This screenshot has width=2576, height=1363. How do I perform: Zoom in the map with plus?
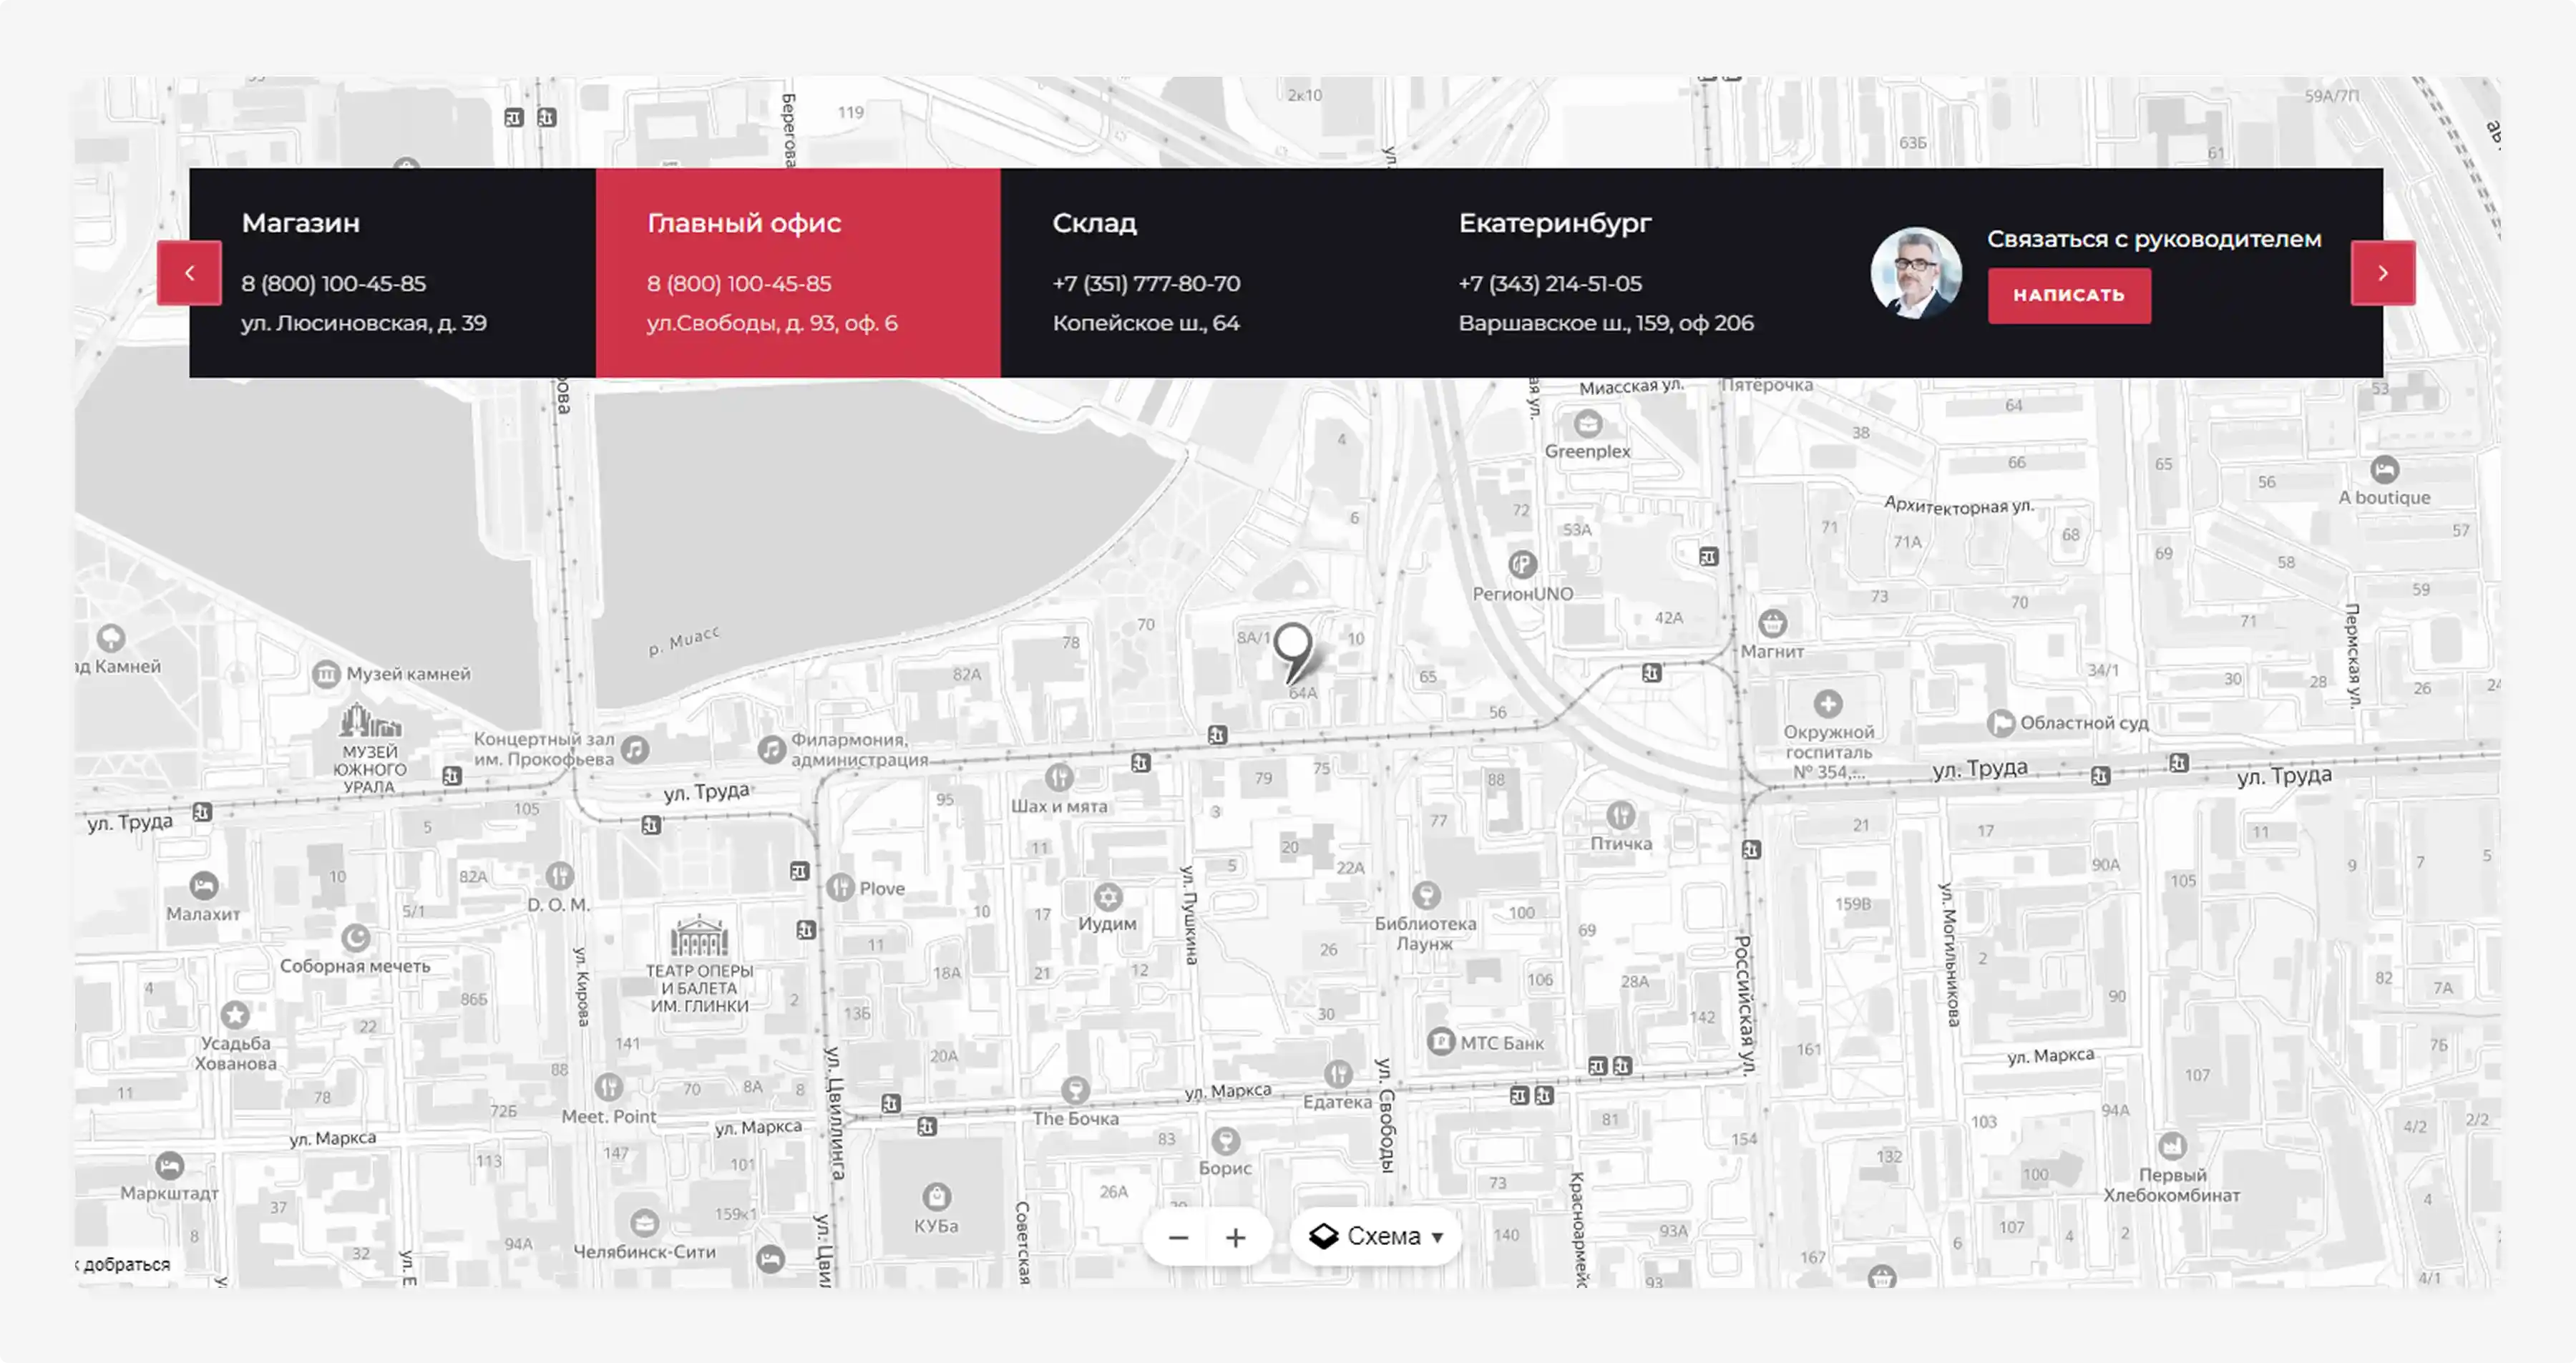[x=1236, y=1238]
